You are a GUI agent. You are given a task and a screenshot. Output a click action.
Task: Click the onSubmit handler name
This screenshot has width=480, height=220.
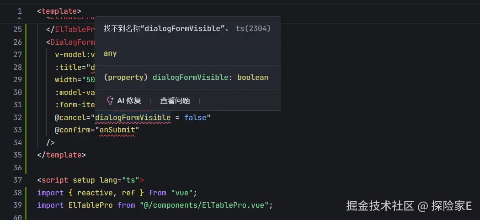(x=117, y=130)
